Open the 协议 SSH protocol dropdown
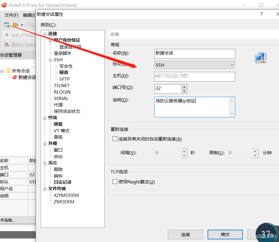The width and height of the screenshot is (279, 242). (x=195, y=65)
